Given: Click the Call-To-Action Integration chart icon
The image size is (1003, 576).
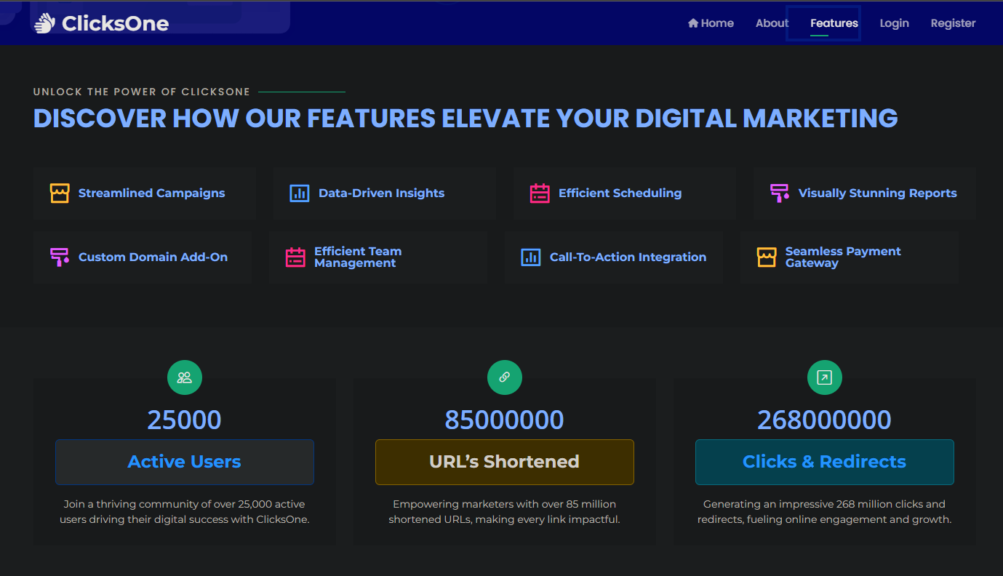Looking at the screenshot, I should click(x=531, y=257).
